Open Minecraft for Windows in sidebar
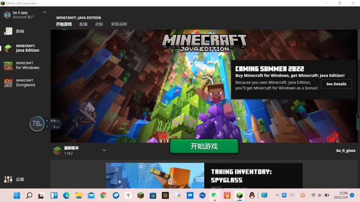360x202 pixels. tap(22, 66)
